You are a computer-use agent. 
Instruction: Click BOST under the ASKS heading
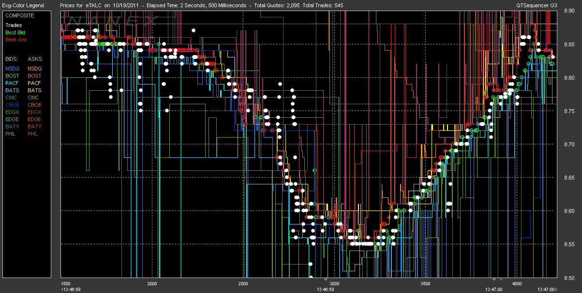[x=35, y=76]
